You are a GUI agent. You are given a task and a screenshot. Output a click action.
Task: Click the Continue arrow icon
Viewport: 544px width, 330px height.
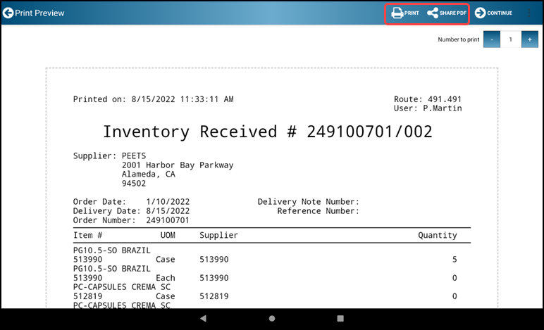480,13
